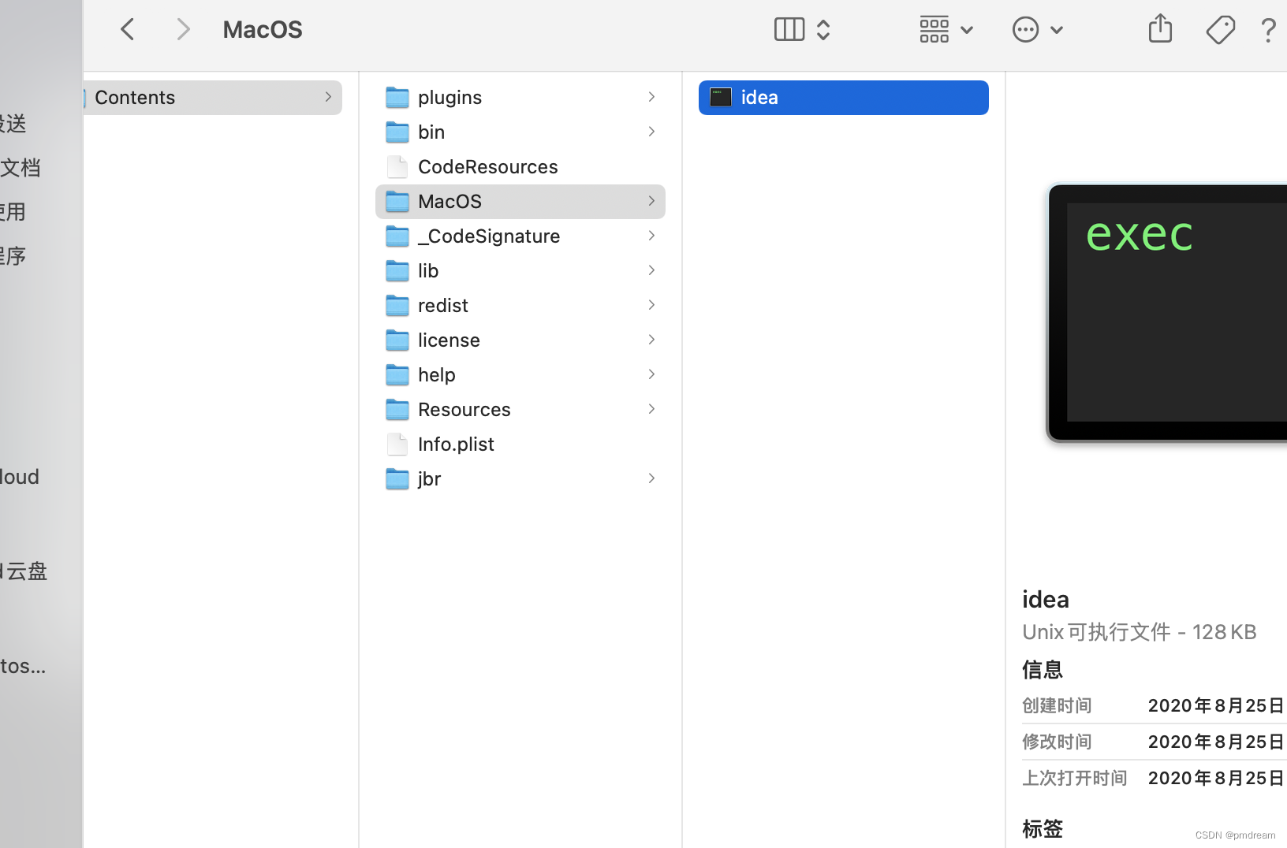Click the Share icon in the toolbar
This screenshot has width=1287, height=848.
1160,28
